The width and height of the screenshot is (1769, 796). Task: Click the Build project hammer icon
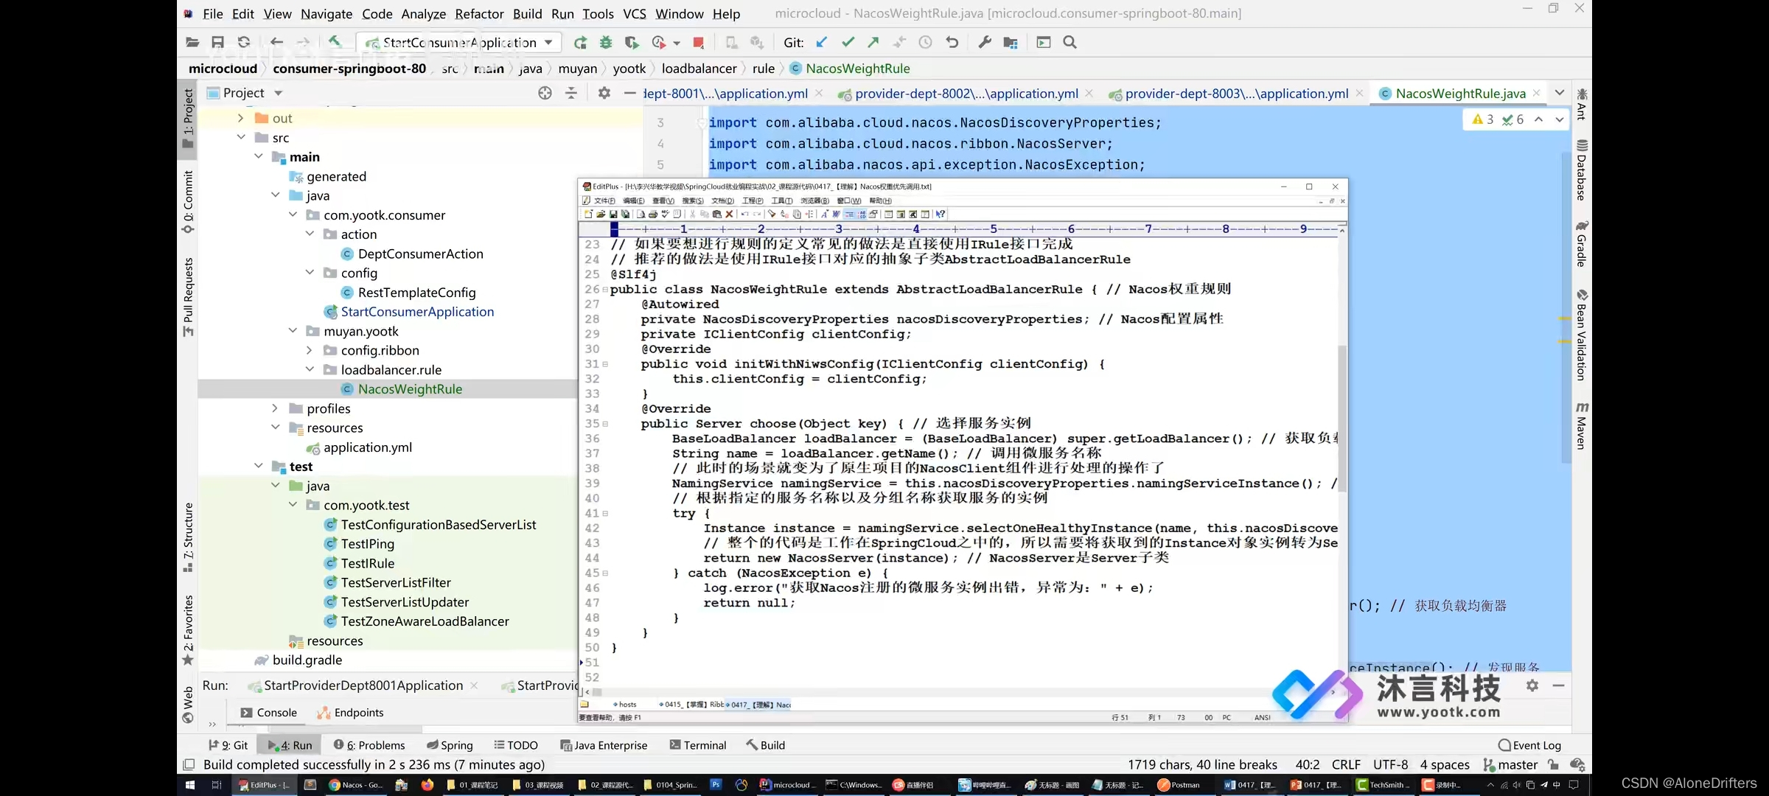pyautogui.click(x=335, y=42)
